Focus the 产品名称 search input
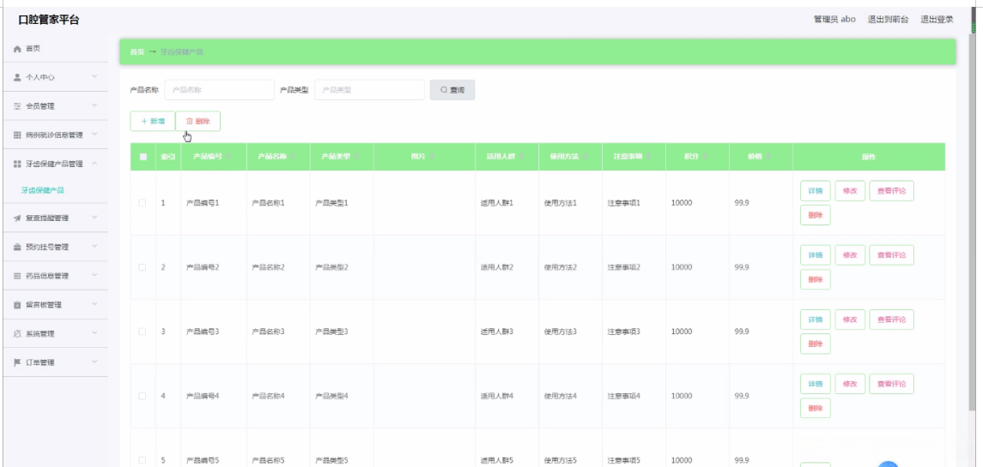The height and width of the screenshot is (467, 983). (x=220, y=90)
